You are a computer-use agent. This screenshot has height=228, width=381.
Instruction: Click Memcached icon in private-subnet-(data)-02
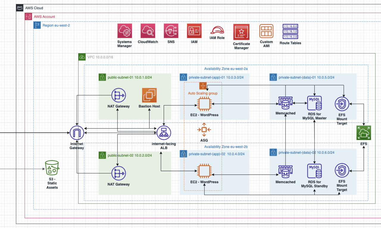[285, 171]
